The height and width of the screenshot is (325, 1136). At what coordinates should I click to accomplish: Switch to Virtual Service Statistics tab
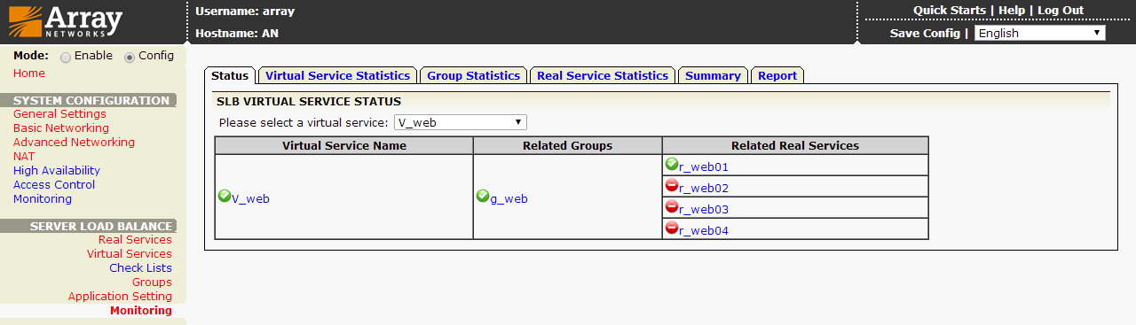(338, 76)
